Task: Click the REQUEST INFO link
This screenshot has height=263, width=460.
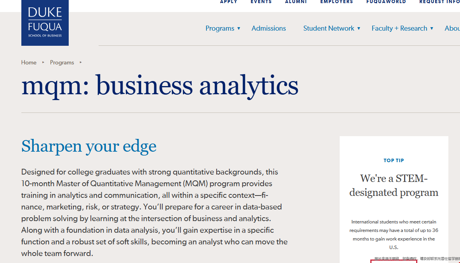Action: (x=439, y=2)
